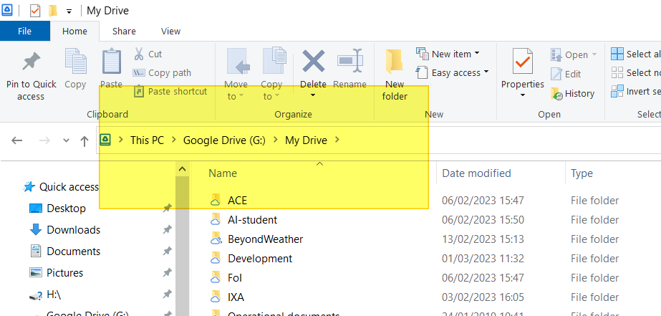Click Google Drive (G:) breadcrumb

click(x=224, y=140)
